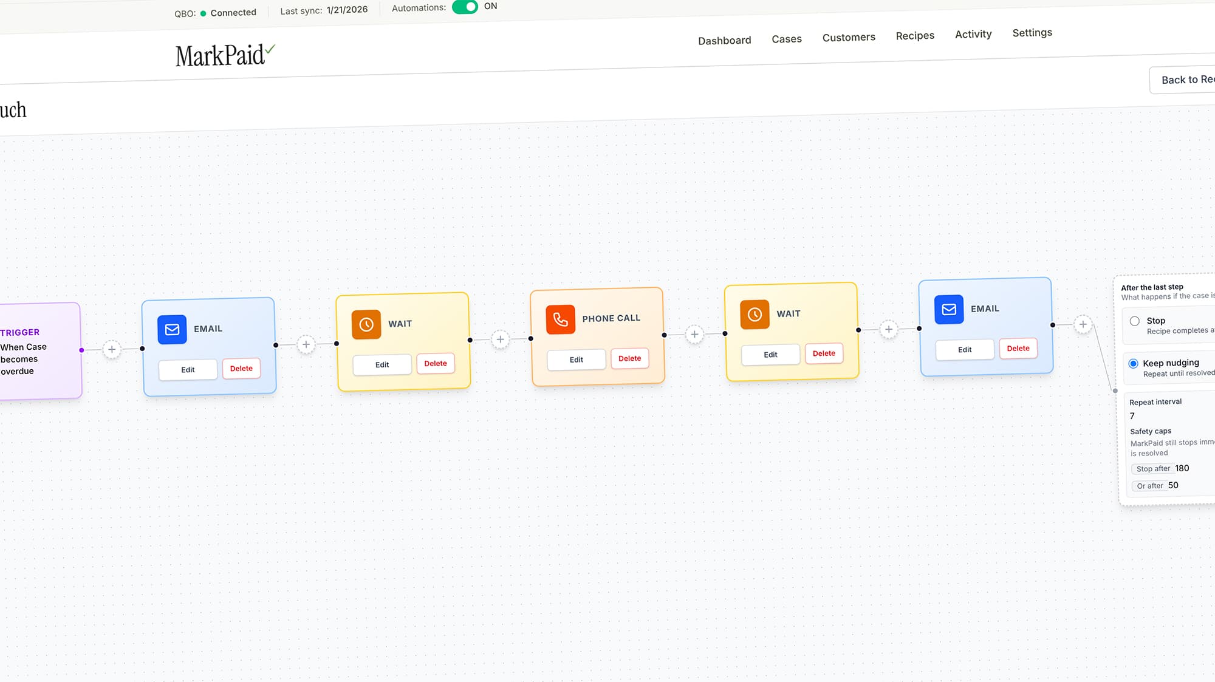The width and height of the screenshot is (1215, 682).
Task: Click the MarkPaid logo
Action: pos(222,55)
